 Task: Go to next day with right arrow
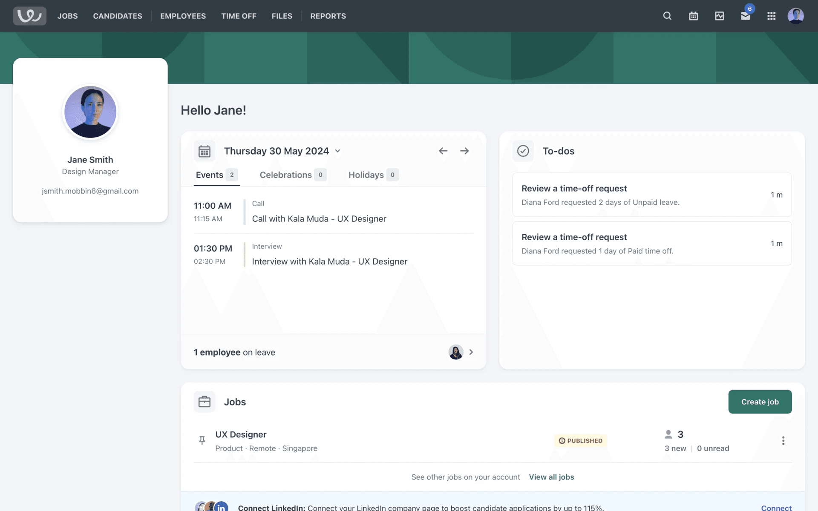click(464, 151)
